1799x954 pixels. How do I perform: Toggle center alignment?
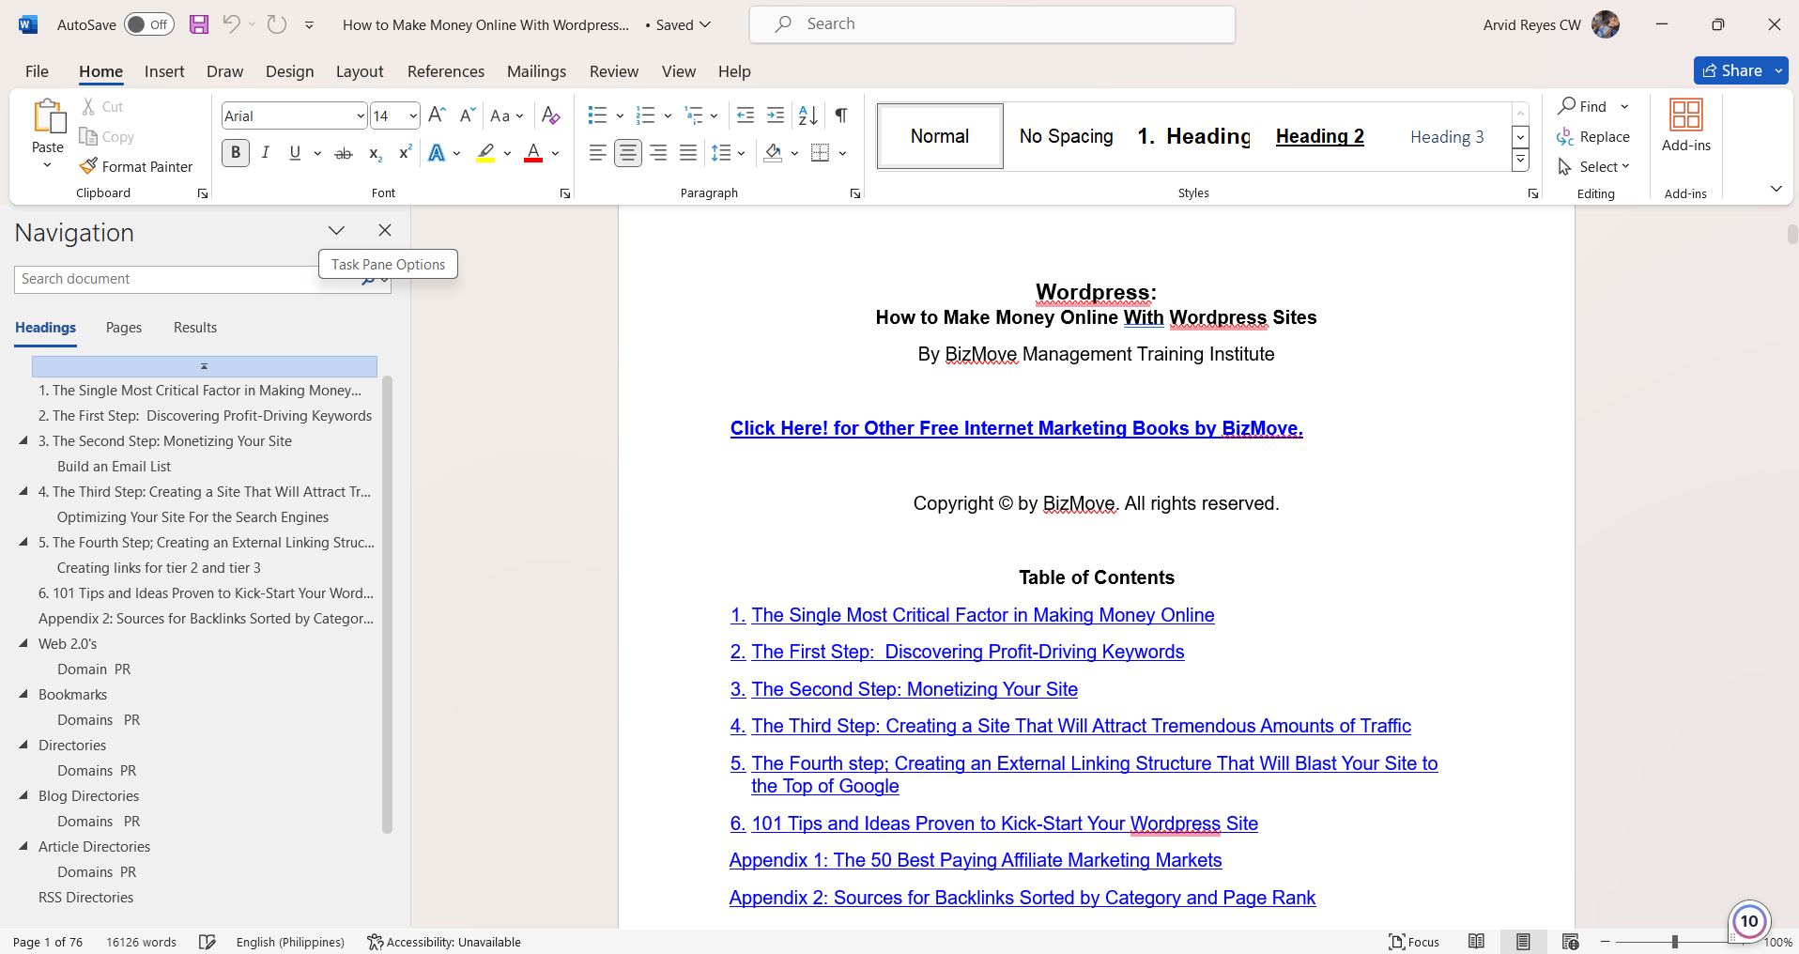(x=628, y=153)
